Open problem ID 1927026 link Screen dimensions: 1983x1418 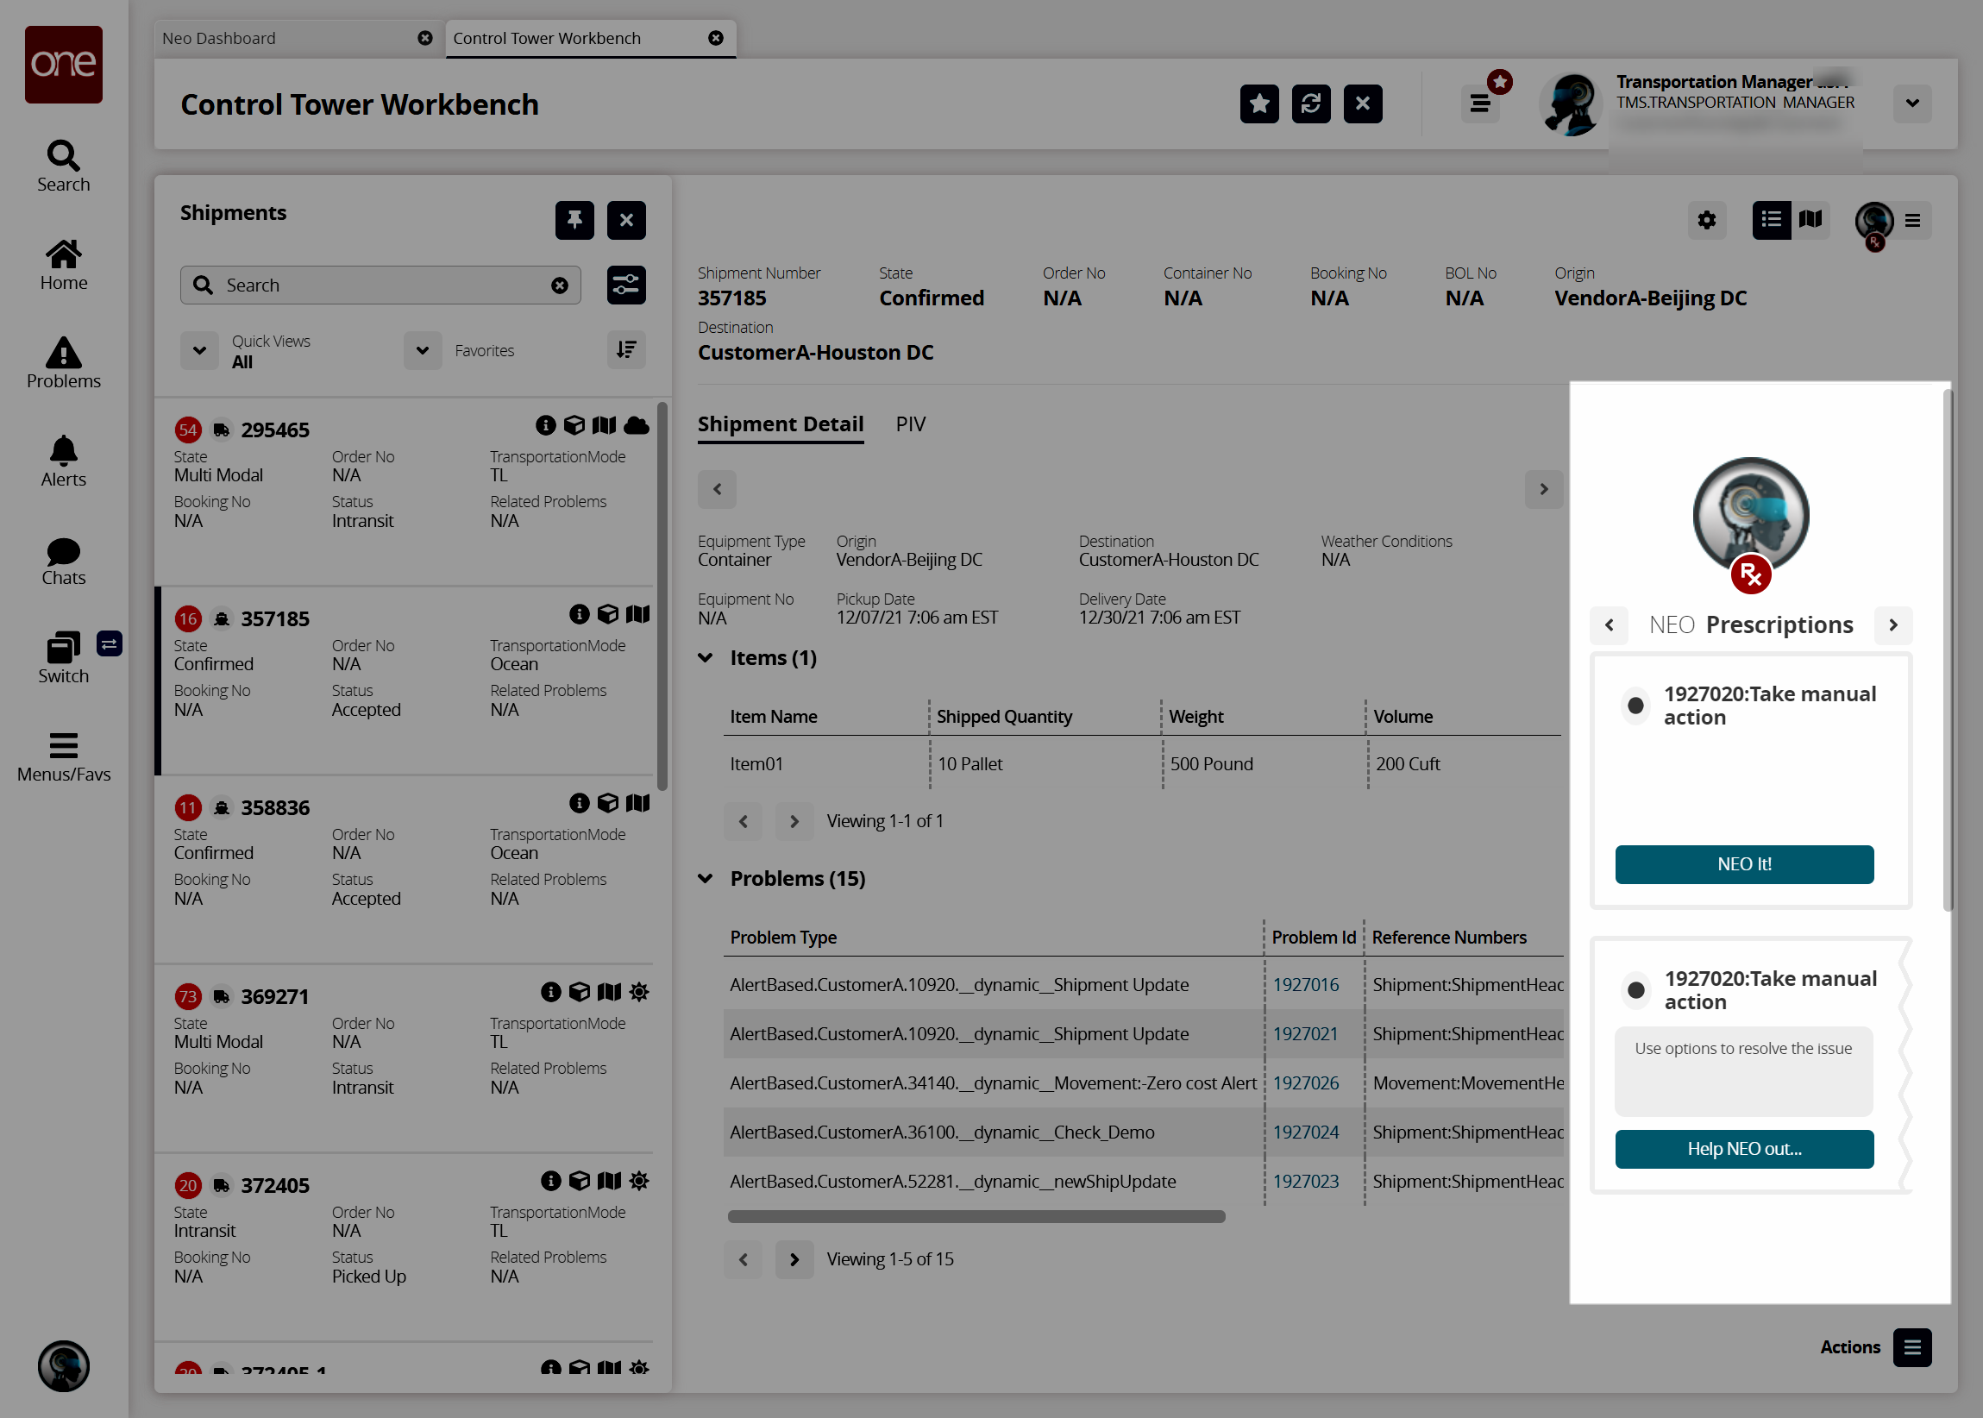[1304, 1082]
